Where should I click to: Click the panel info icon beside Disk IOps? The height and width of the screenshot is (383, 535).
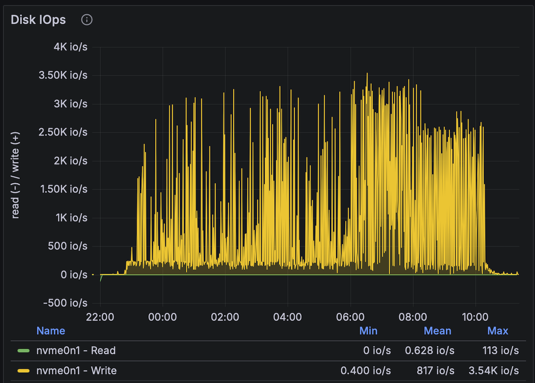click(87, 20)
